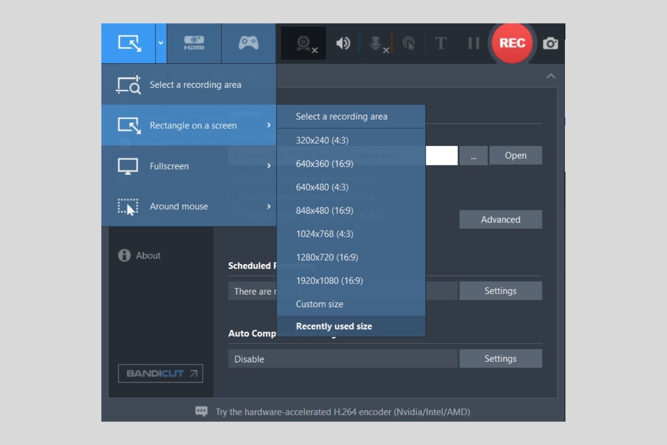Toggle the webcam overlay icon
Viewport: 667px width, 445px height.
304,44
